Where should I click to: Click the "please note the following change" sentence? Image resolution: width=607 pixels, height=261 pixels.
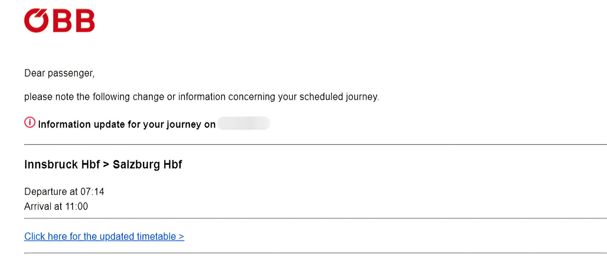(x=202, y=97)
